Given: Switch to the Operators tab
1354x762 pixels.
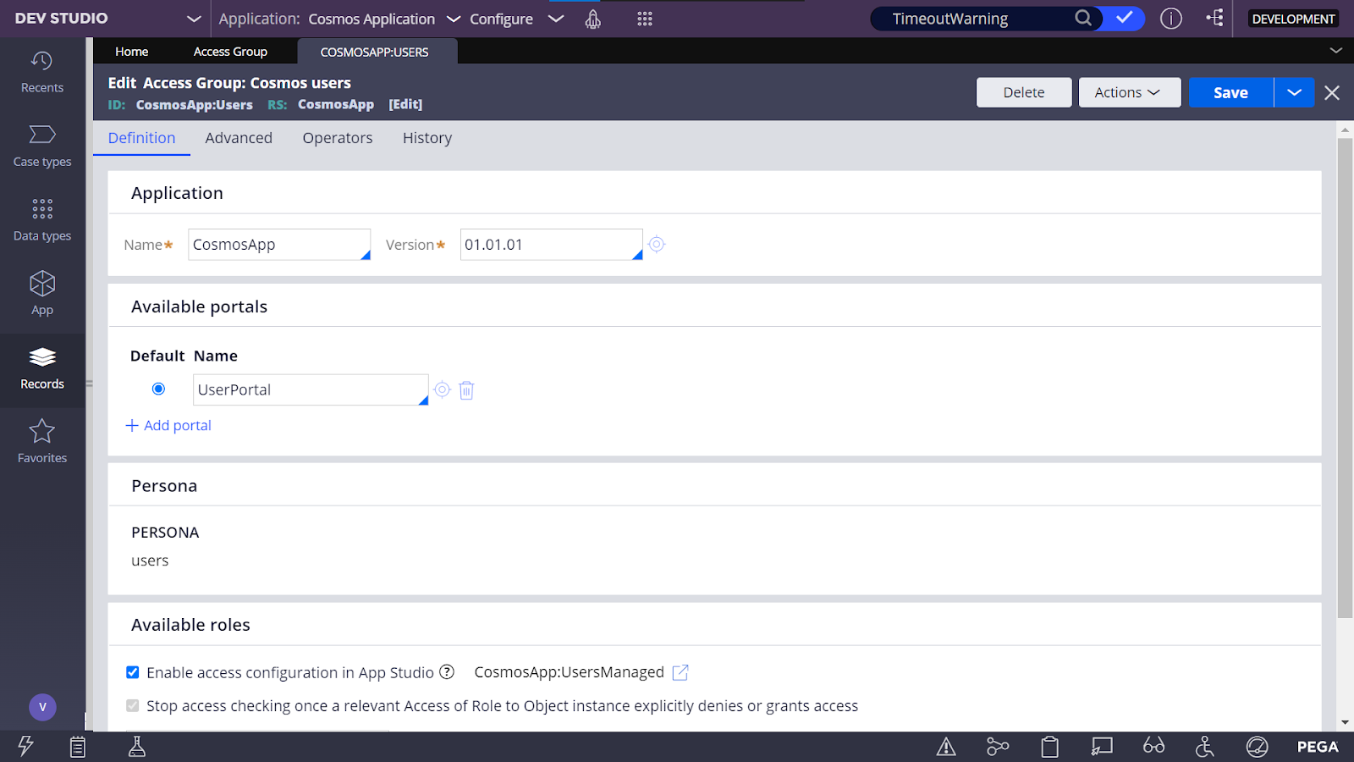Looking at the screenshot, I should tap(338, 138).
